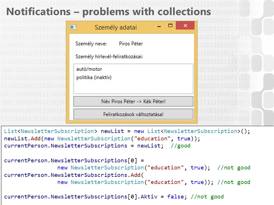Minimize the Személy adatai window
Image resolution: width=274 pixels, height=205 pixels.
(x=159, y=26)
